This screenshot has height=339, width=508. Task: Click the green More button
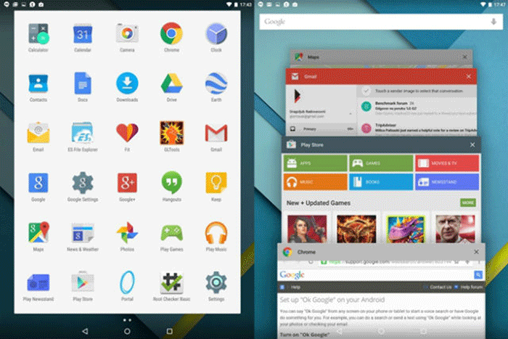coord(468,203)
